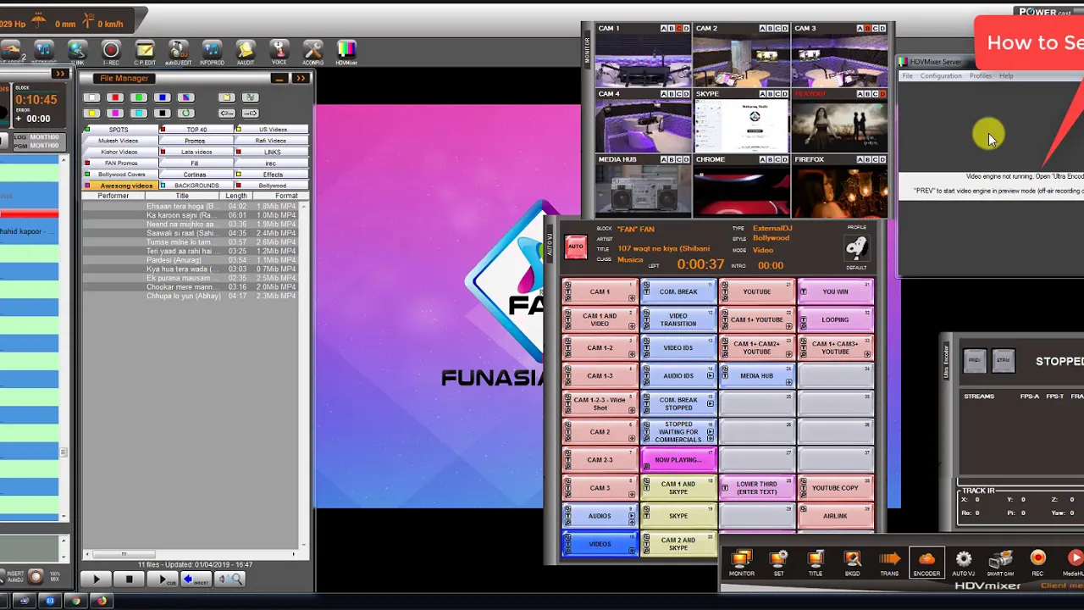Screen dimensions: 1084x610
Task: Open Chrome from the Windows taskbar
Action: [x=75, y=601]
